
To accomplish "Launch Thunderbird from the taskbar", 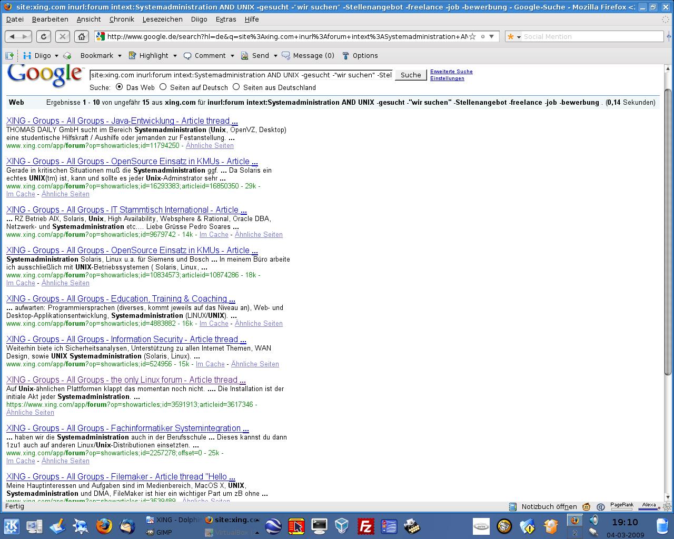I will click(127, 526).
